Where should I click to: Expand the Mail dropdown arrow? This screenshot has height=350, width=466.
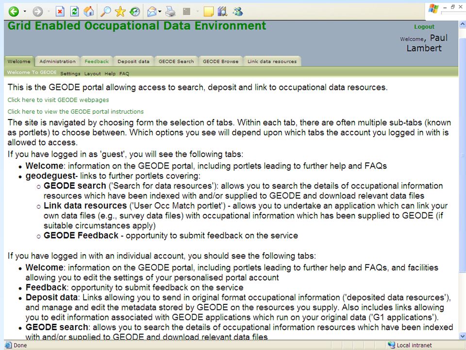160,12
